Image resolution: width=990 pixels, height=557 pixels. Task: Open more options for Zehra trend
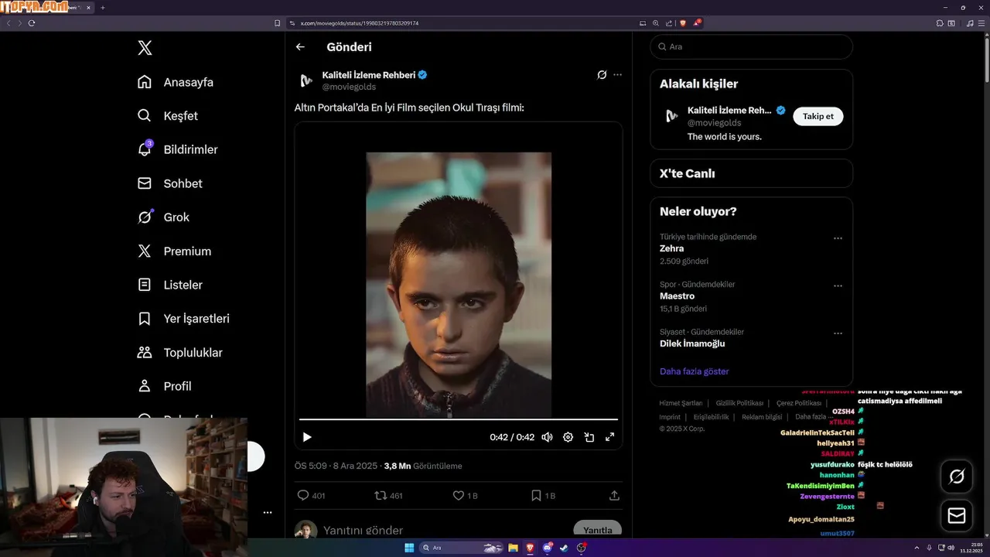click(x=838, y=238)
